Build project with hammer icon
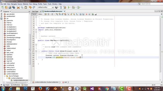This screenshot has height=91, width=163. coord(61,7)
